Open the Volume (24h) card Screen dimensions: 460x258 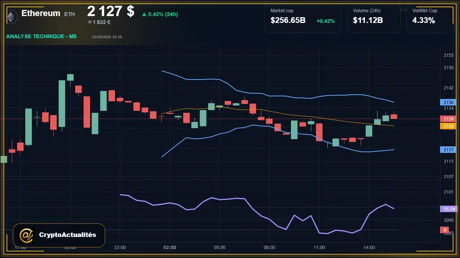pos(374,18)
